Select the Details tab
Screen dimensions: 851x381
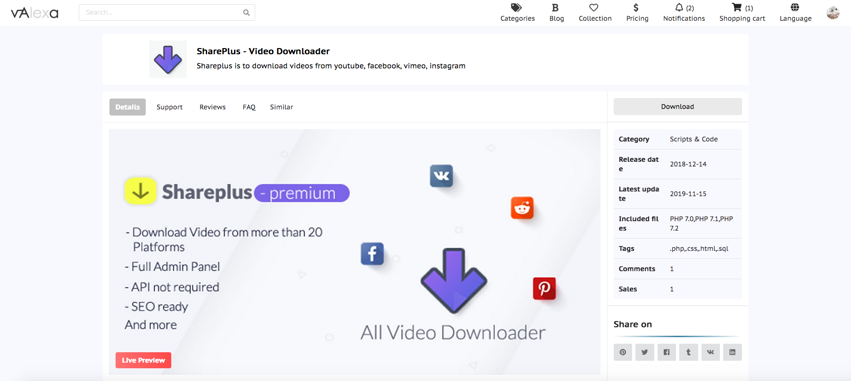[x=127, y=107]
